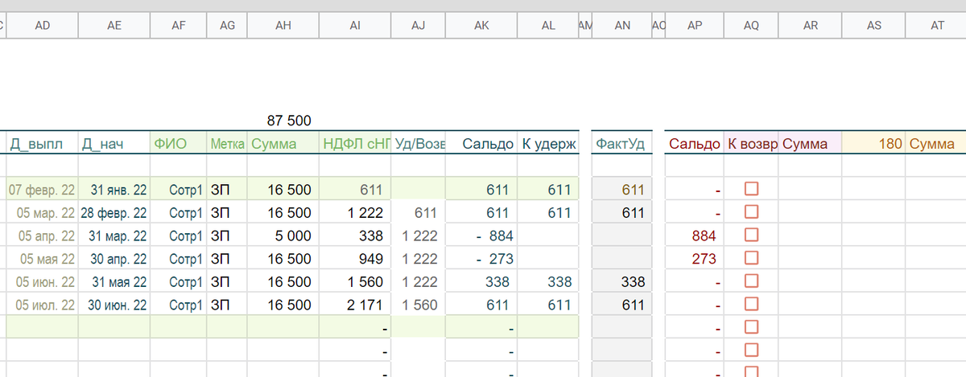Screen dimensions: 966x377
Task: Select the date cell 05 мая 22
Action: point(43,259)
